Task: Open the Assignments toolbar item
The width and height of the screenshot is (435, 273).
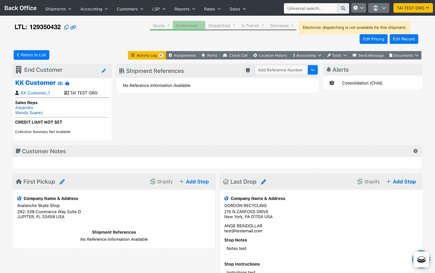Action: (x=182, y=55)
